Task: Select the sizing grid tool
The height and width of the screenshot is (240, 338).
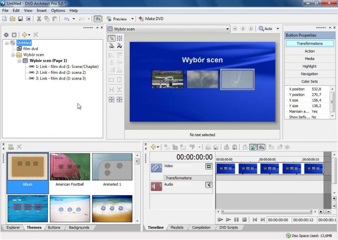Action: point(120,38)
